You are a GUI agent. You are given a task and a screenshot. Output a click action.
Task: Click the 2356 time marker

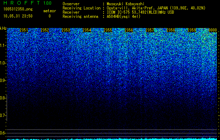point(129,30)
